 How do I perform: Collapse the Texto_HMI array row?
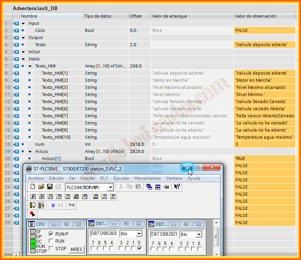(30, 66)
